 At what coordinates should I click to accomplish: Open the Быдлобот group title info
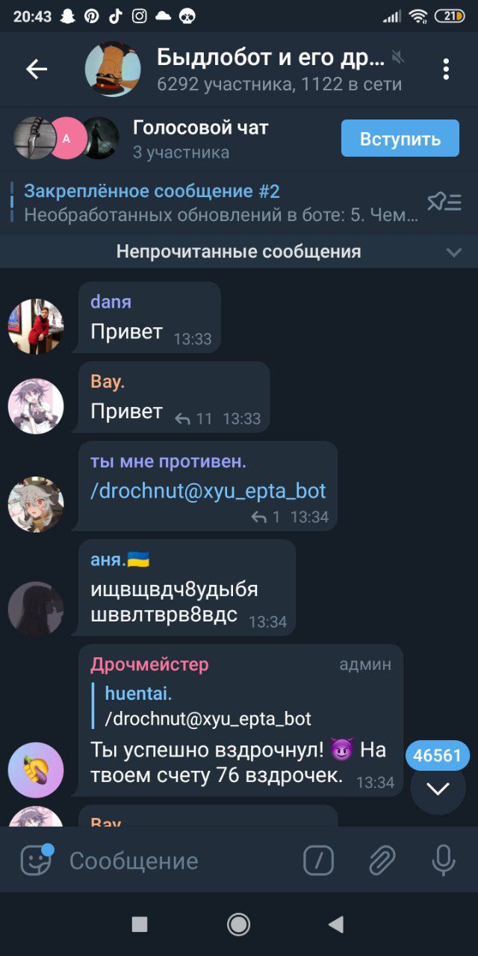point(270,57)
